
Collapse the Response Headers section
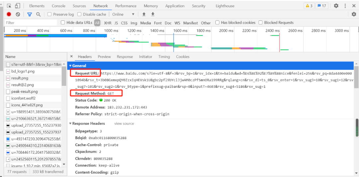(70, 124)
